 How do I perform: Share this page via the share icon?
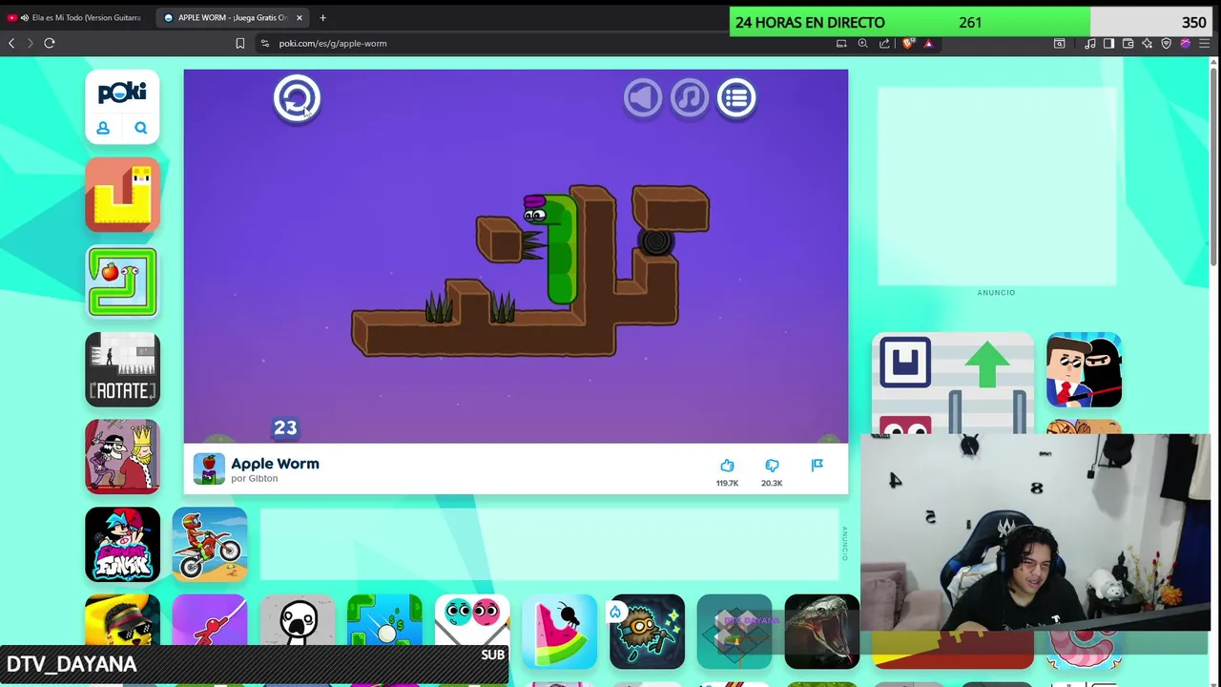(884, 43)
